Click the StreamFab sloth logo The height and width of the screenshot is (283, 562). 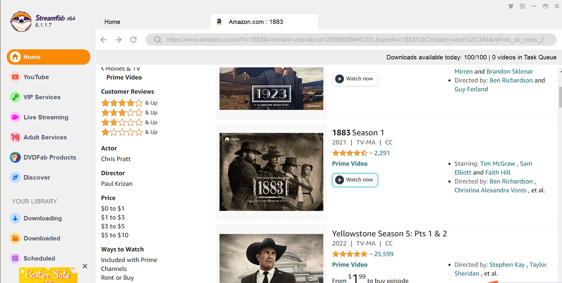21,22
